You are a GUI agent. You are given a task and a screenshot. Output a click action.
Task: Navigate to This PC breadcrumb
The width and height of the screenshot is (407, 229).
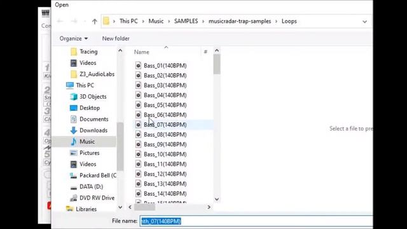tap(128, 21)
